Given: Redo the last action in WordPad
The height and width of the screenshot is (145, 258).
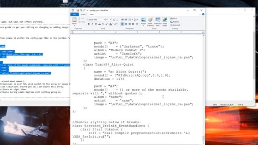Looking at the screenshot, I should (84, 10).
